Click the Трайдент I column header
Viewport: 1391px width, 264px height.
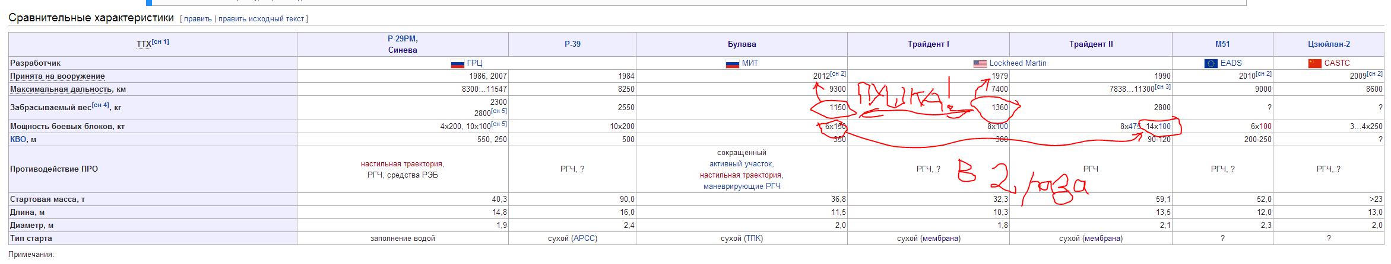928,44
